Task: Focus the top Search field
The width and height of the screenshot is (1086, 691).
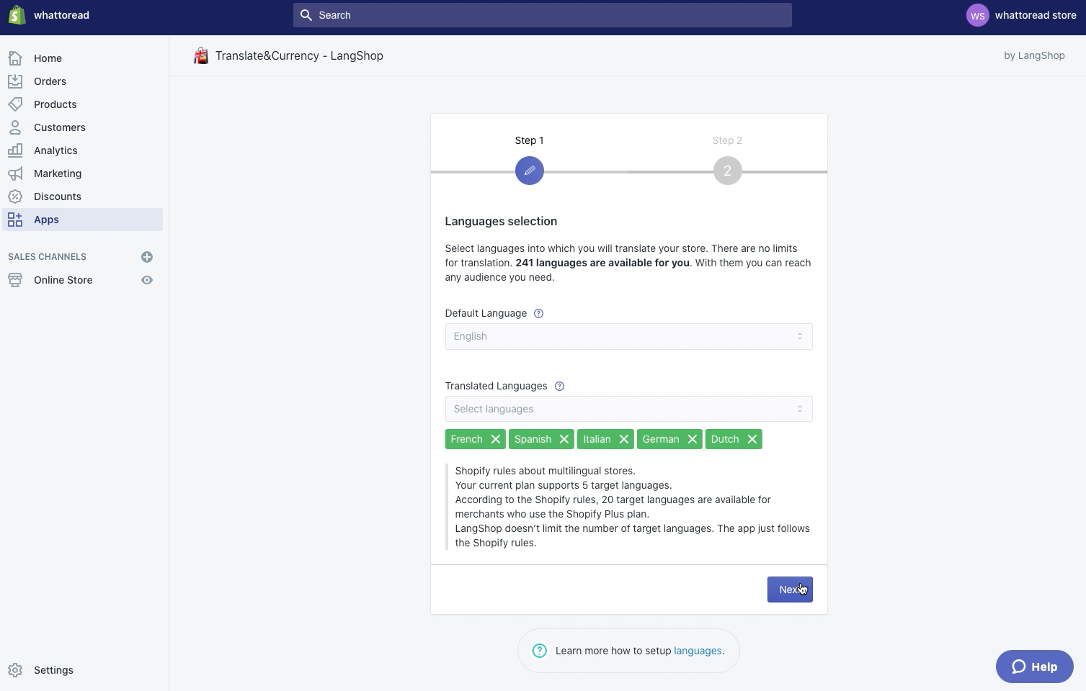Action: [543, 15]
